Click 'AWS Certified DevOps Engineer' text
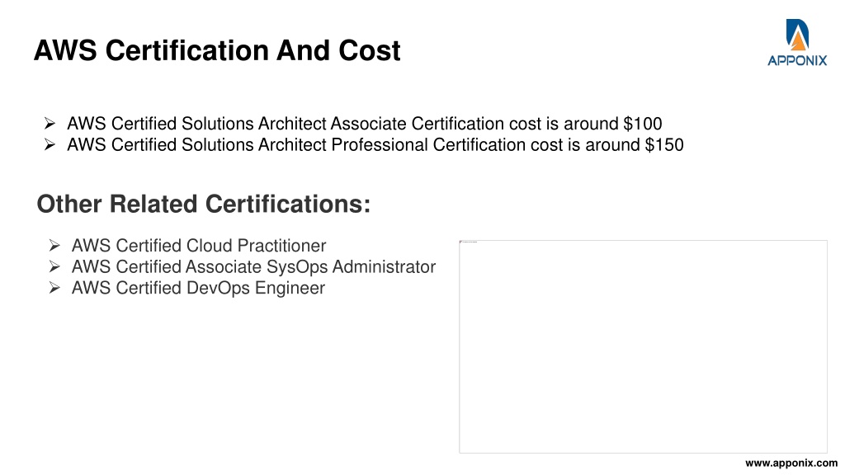The height and width of the screenshot is (475, 845). [198, 288]
